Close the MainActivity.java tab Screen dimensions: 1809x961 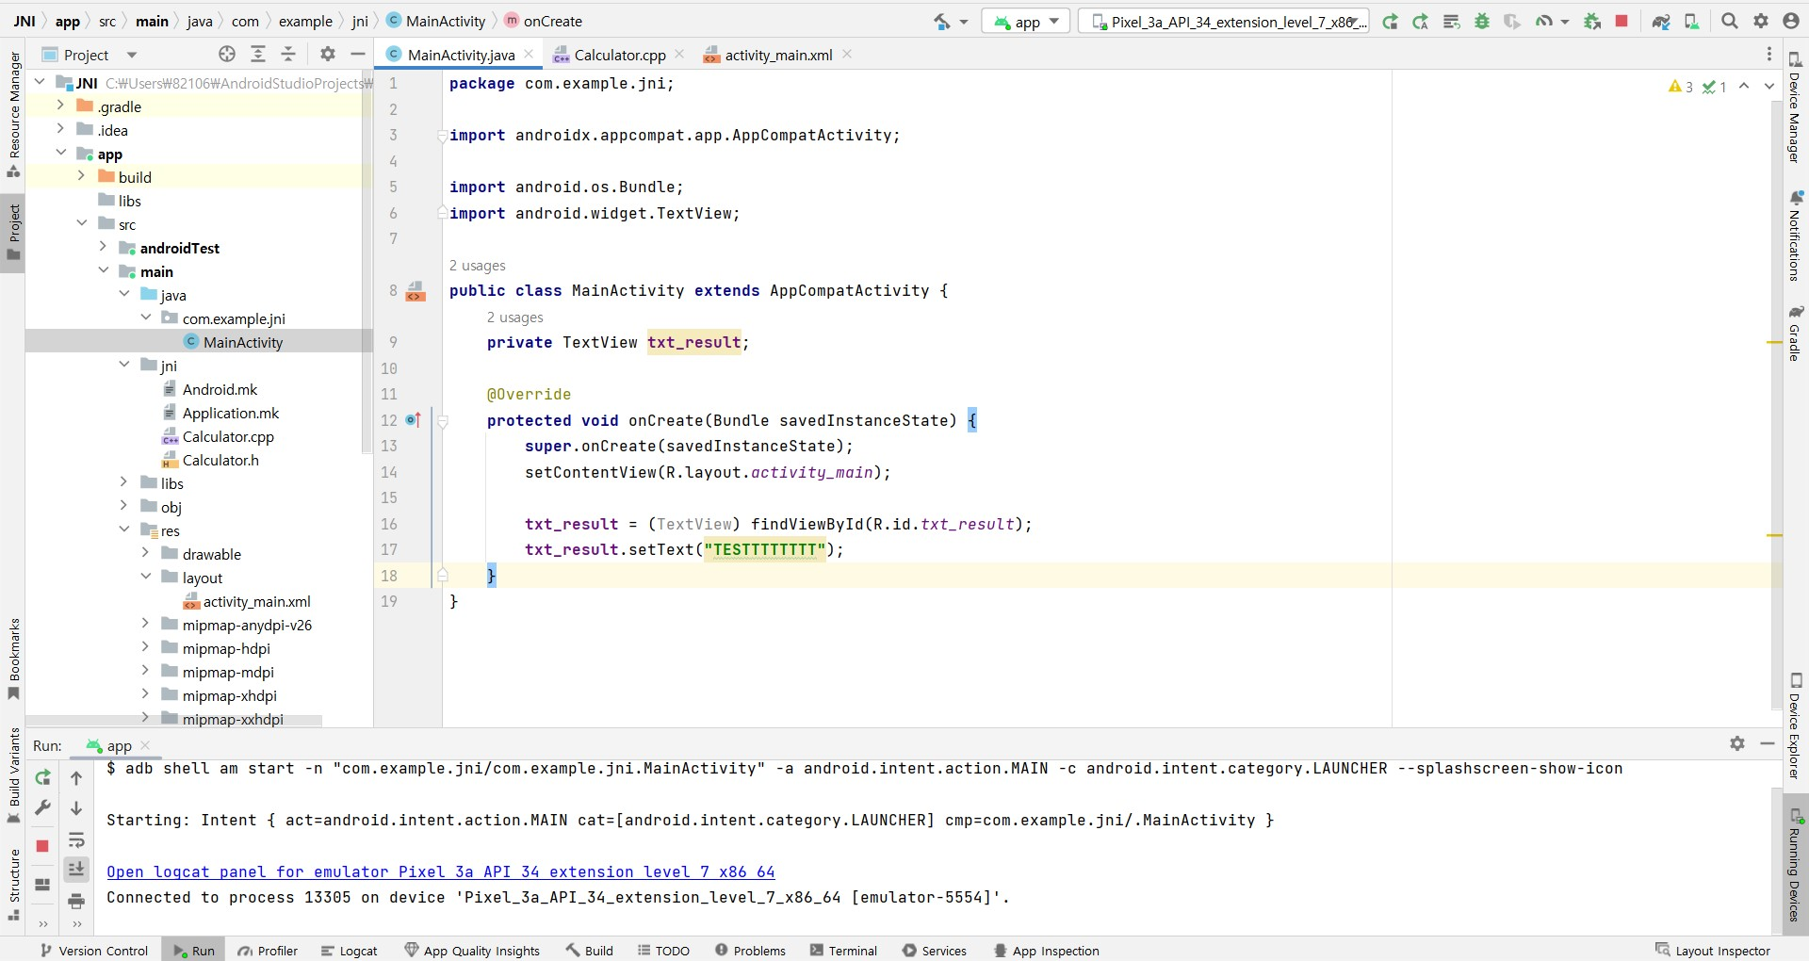(529, 54)
